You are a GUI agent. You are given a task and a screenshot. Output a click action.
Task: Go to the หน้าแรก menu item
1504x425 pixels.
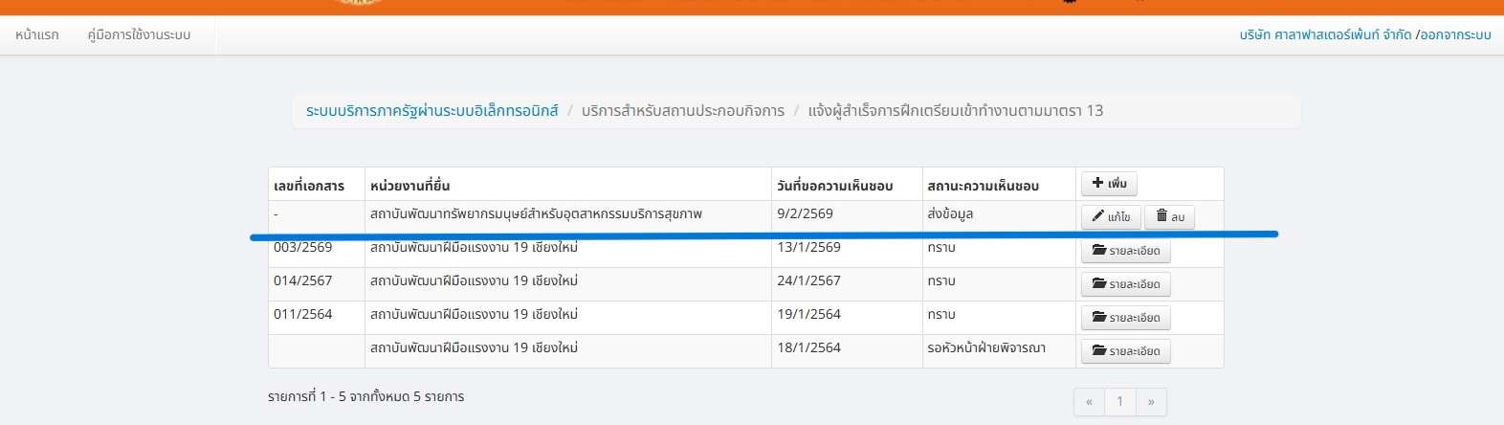tap(37, 35)
